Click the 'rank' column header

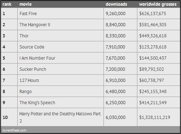(x=7, y=4)
